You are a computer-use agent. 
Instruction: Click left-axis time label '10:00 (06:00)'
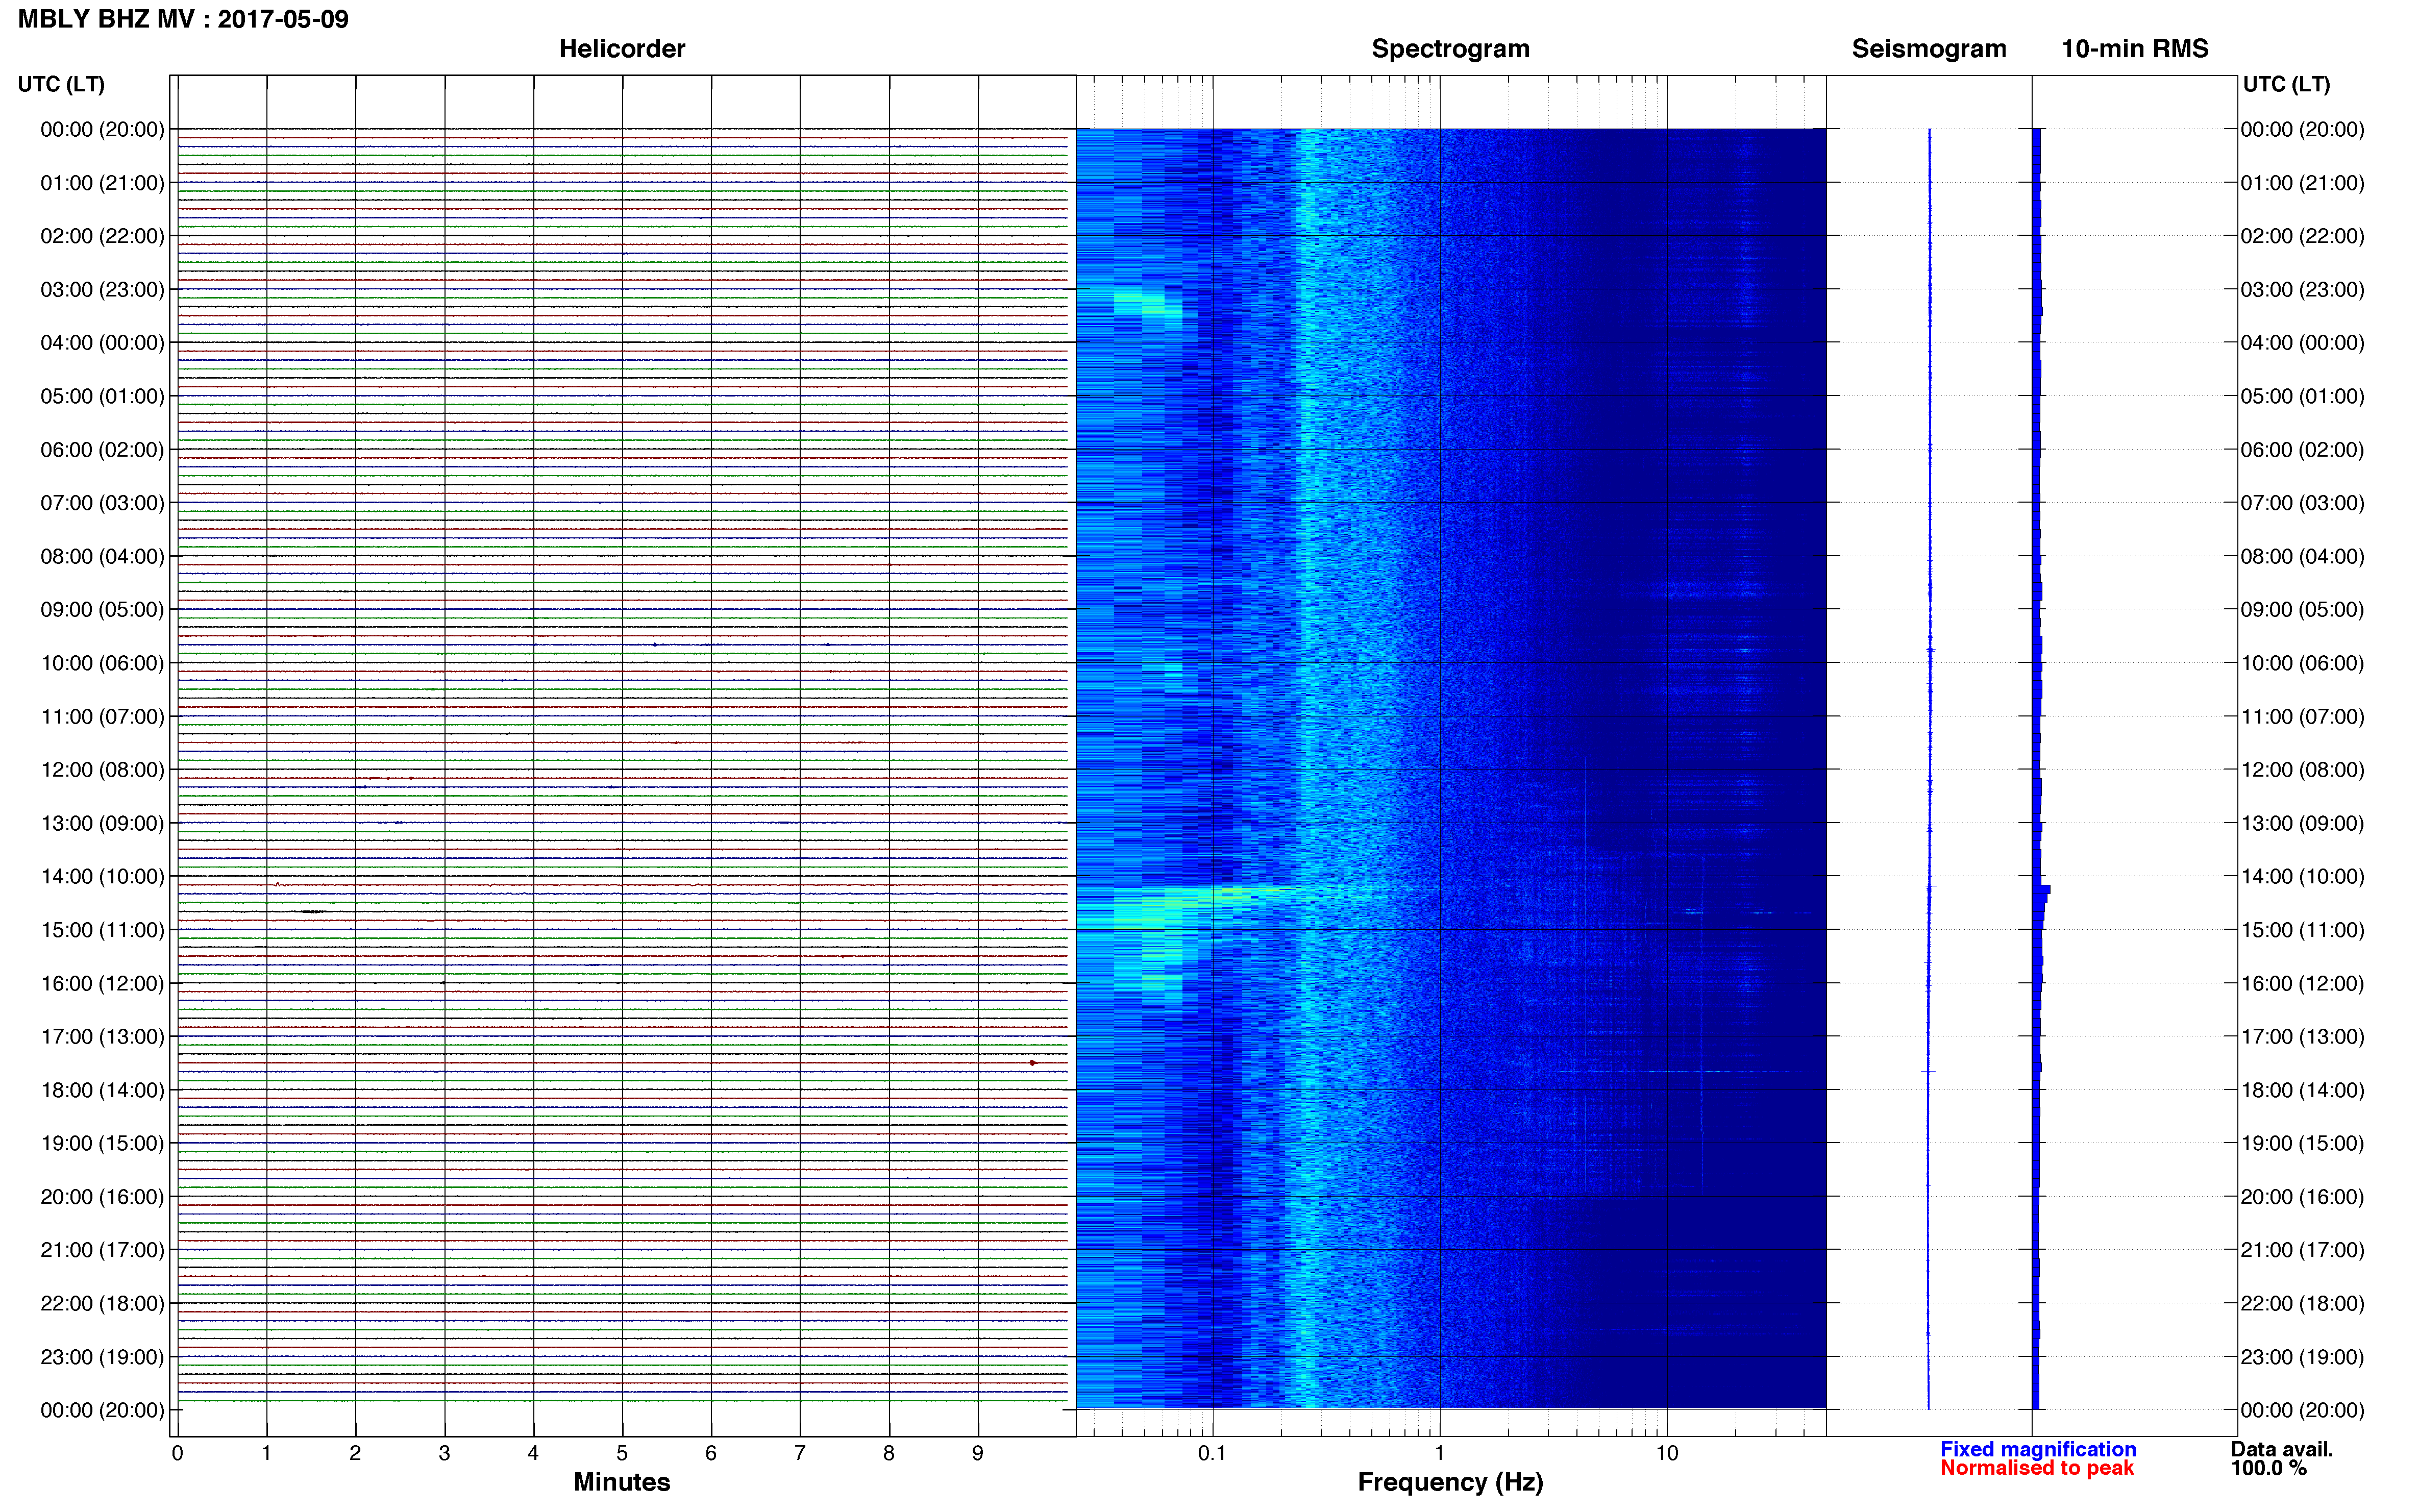tap(102, 663)
